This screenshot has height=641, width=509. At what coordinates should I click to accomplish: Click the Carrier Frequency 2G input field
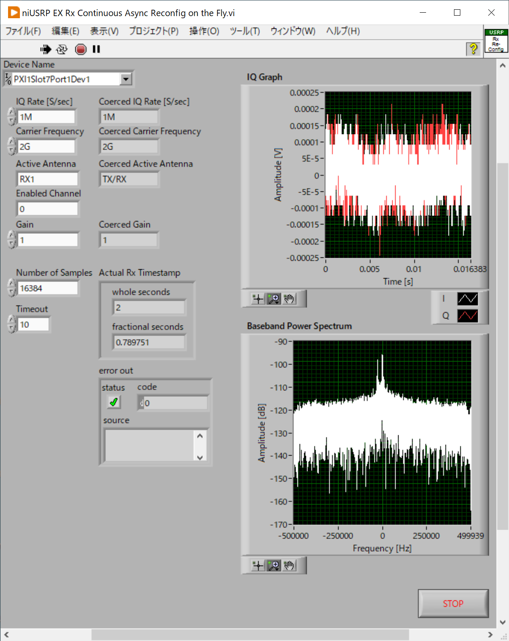[46, 146]
